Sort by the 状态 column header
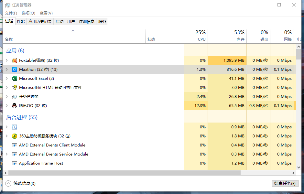Screen dimensions: 304x194 (165, 37)
